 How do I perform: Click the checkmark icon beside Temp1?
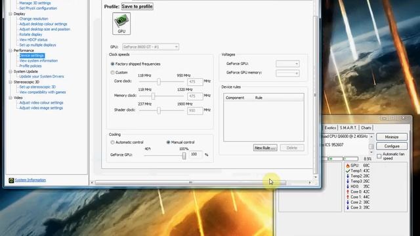point(348,170)
